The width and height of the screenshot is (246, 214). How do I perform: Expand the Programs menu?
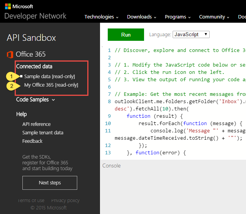pos(178,17)
